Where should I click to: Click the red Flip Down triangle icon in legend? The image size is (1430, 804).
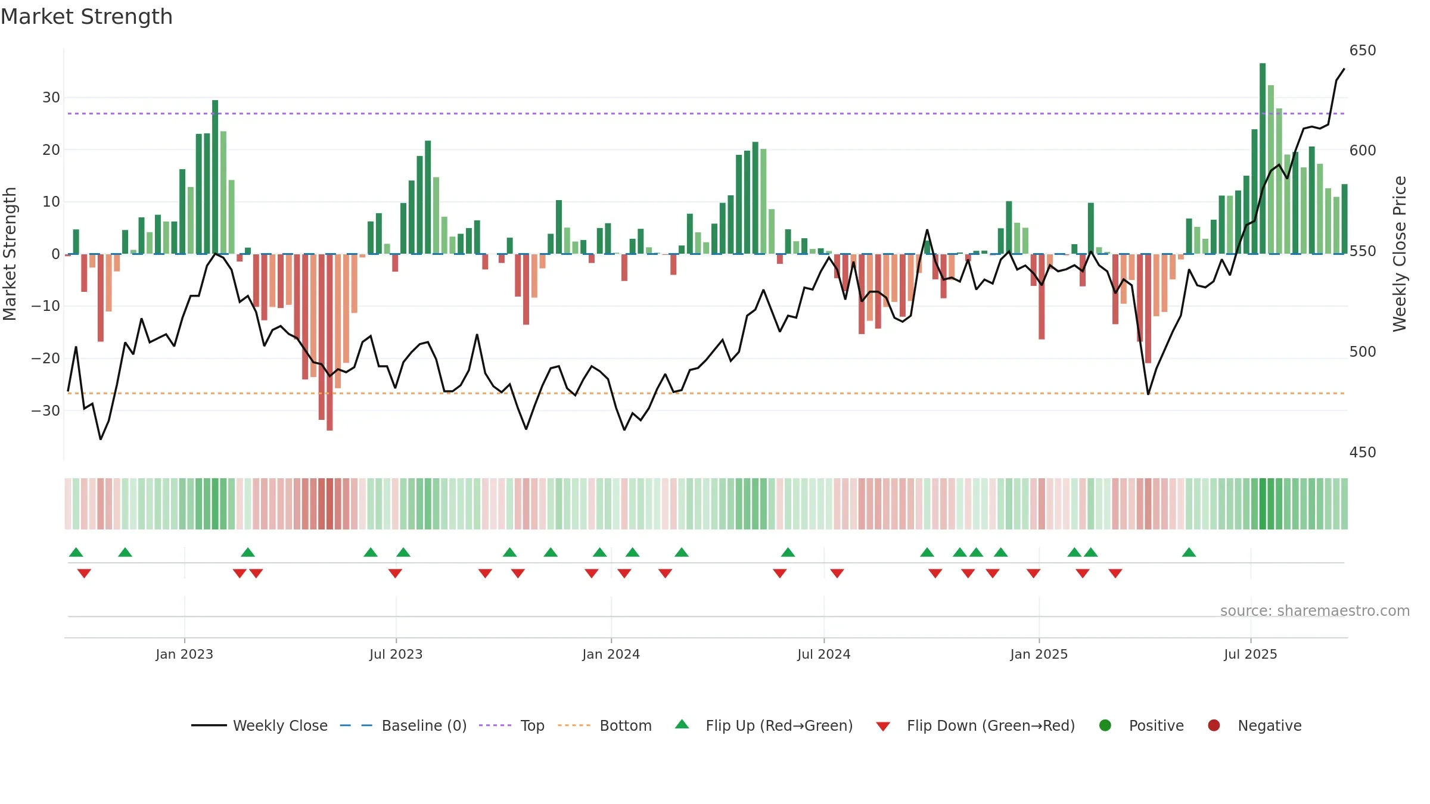[x=883, y=727]
